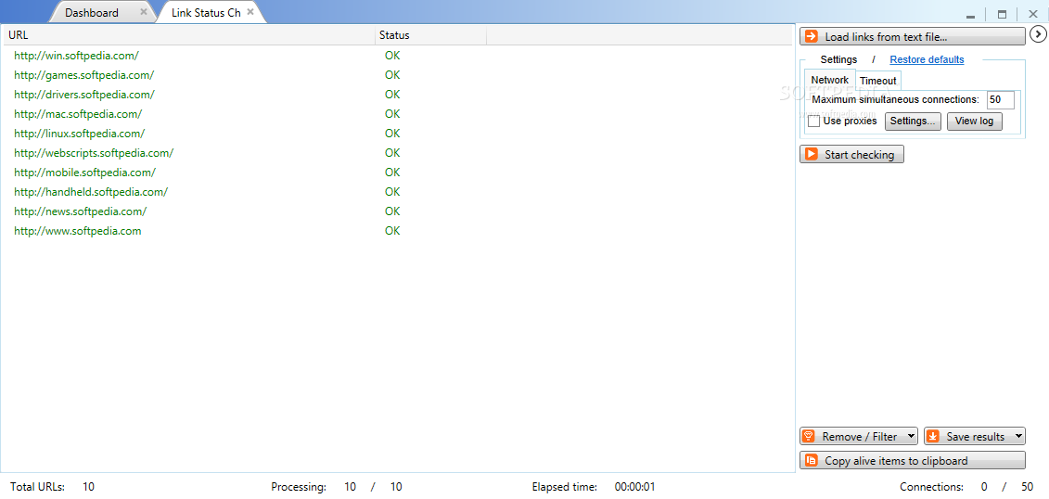Select the http://news.softpedia.com/ row
This screenshot has width=1049, height=499.
coord(397,211)
